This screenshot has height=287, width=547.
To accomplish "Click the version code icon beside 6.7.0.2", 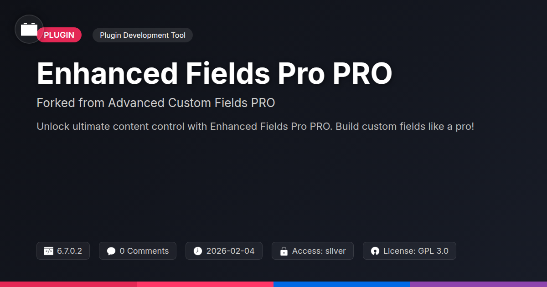I will click(49, 251).
